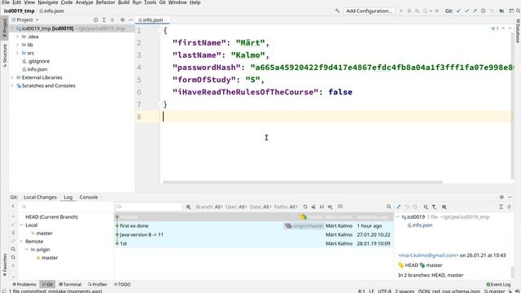Toggle the Profiler tool window button
Image resolution: width=521 pixels, height=293 pixels.
pyautogui.click(x=98, y=284)
